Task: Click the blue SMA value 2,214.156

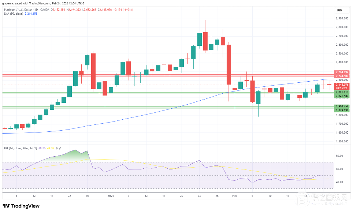Action: [x=30, y=14]
